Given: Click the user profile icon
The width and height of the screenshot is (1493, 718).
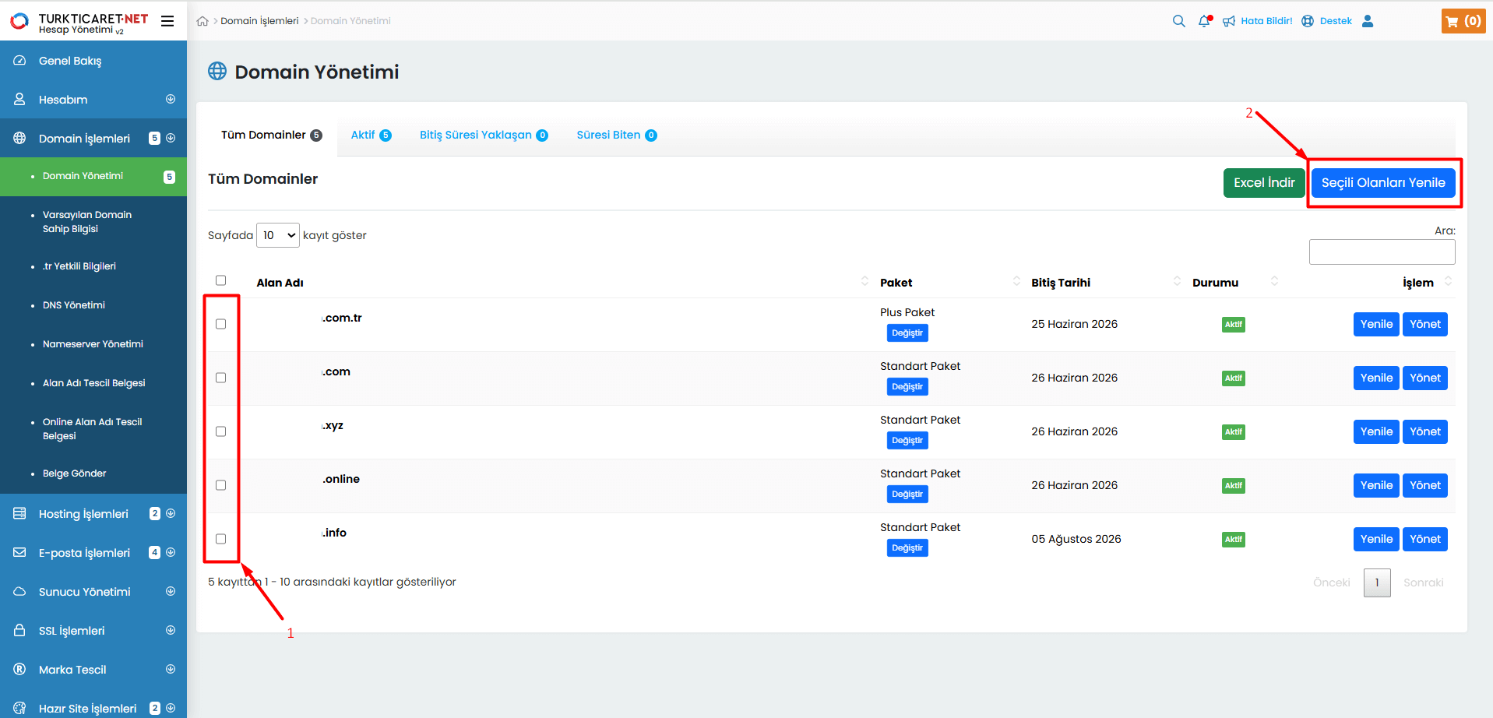Looking at the screenshot, I should [x=1368, y=21].
